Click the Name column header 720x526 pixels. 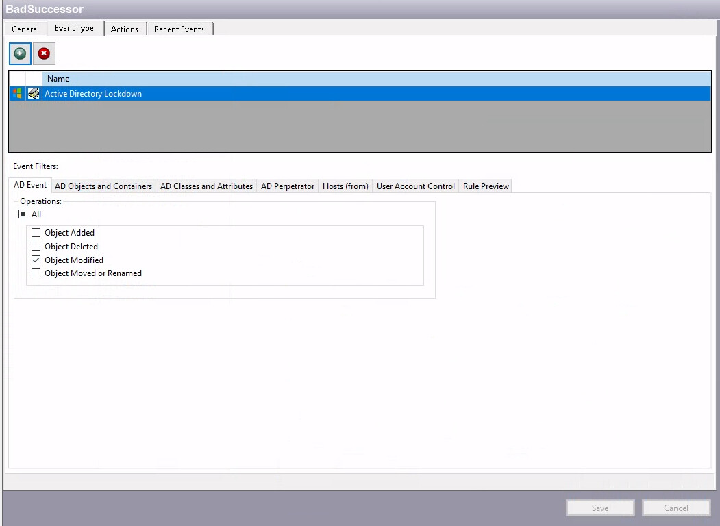click(x=58, y=79)
